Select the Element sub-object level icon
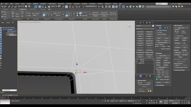The height and width of the screenshot is (107, 191). [x=167, y=28]
